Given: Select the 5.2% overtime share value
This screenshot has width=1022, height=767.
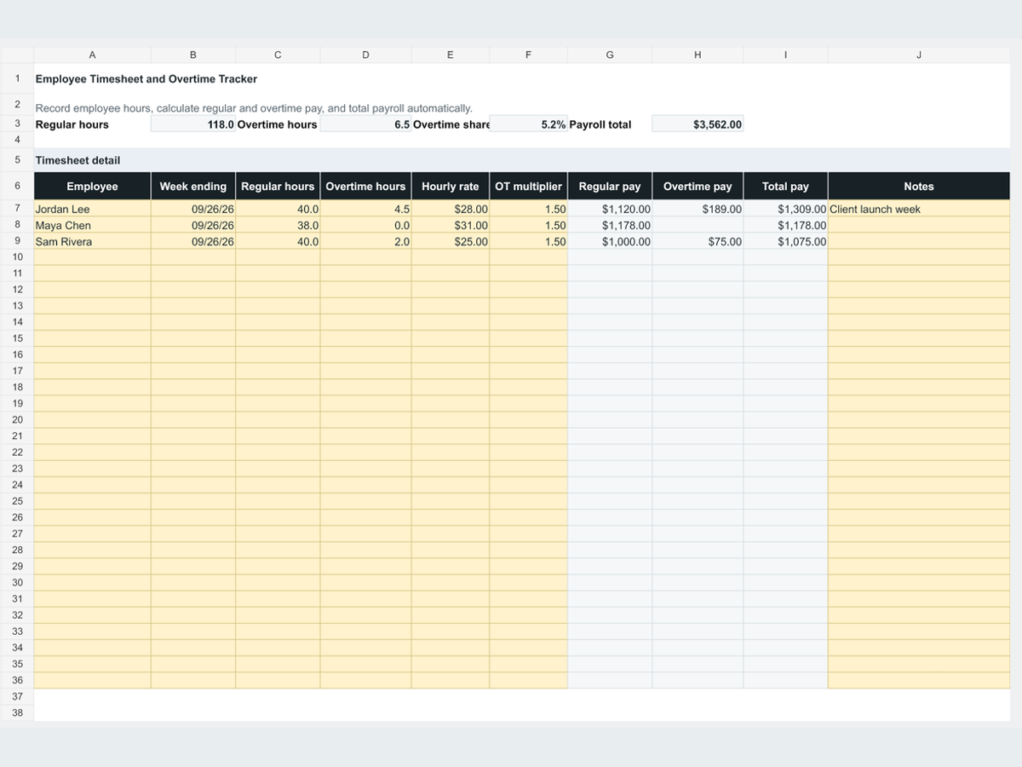Looking at the screenshot, I should click(x=528, y=124).
